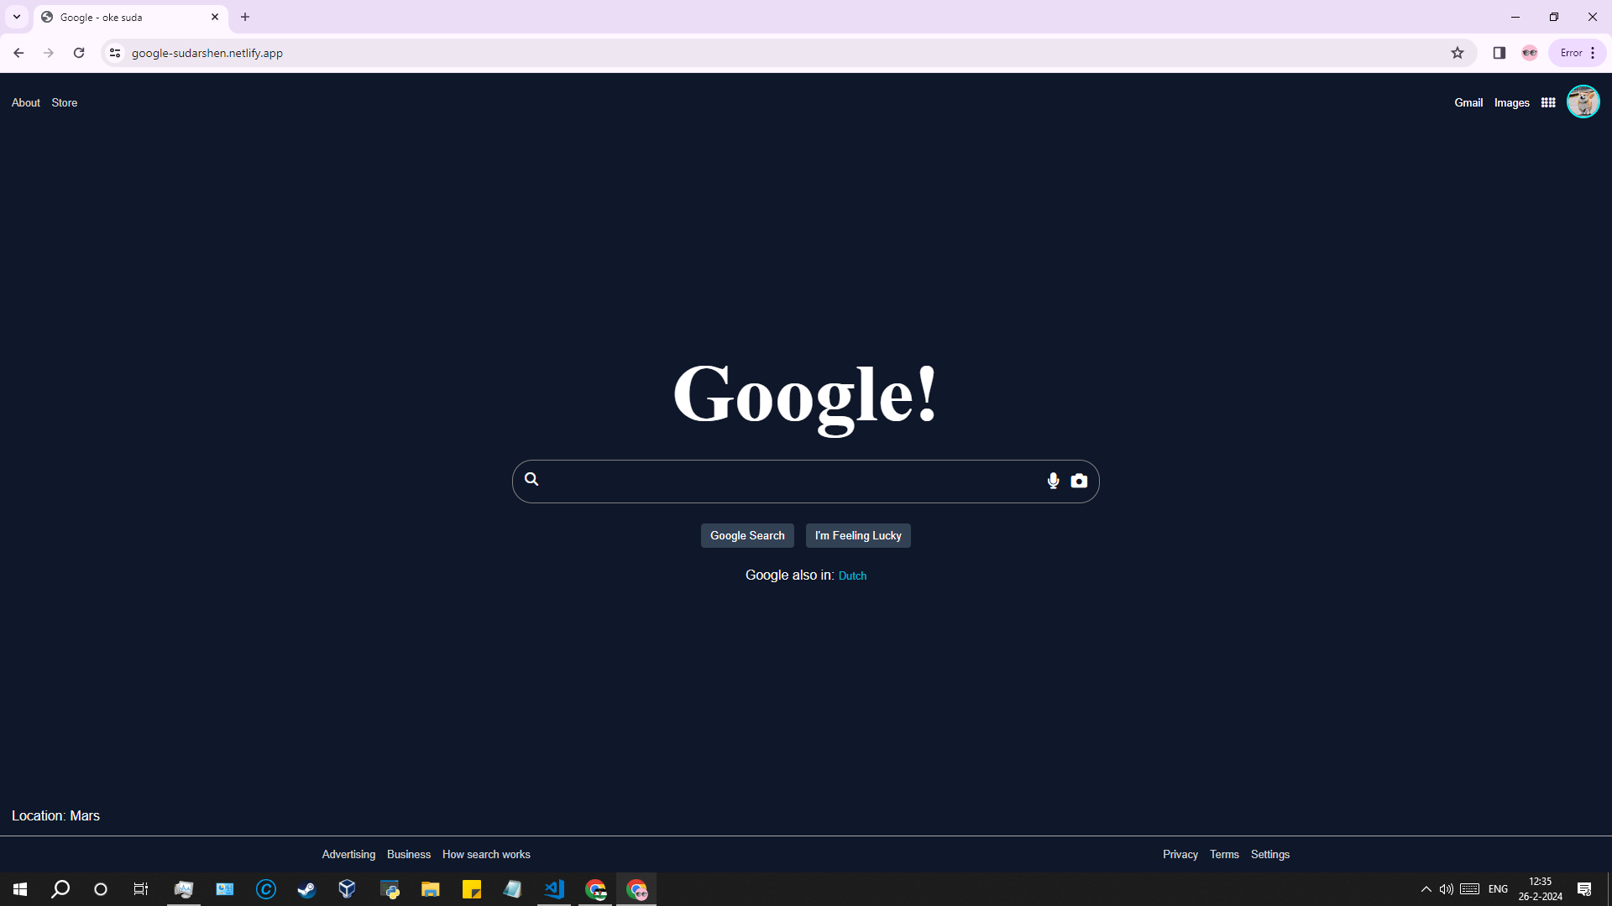
Task: Open Steam from the taskbar
Action: (306, 889)
